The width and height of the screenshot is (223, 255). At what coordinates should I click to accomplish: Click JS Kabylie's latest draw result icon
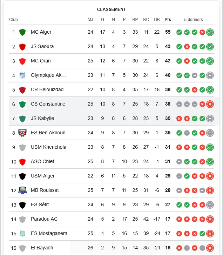(x=210, y=119)
